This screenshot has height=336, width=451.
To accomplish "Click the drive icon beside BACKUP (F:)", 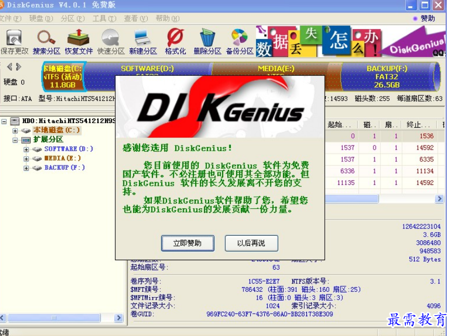I will pos(37,168).
